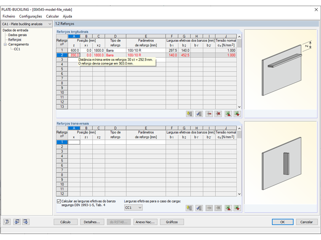Screen dimensions: 321x240
Task: Open the Configurações menu
Action: click(30, 16)
